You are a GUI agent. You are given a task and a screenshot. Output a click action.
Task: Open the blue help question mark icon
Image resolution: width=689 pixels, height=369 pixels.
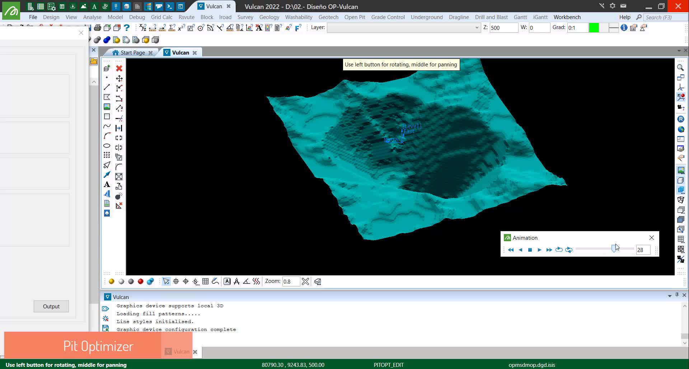pos(127,28)
